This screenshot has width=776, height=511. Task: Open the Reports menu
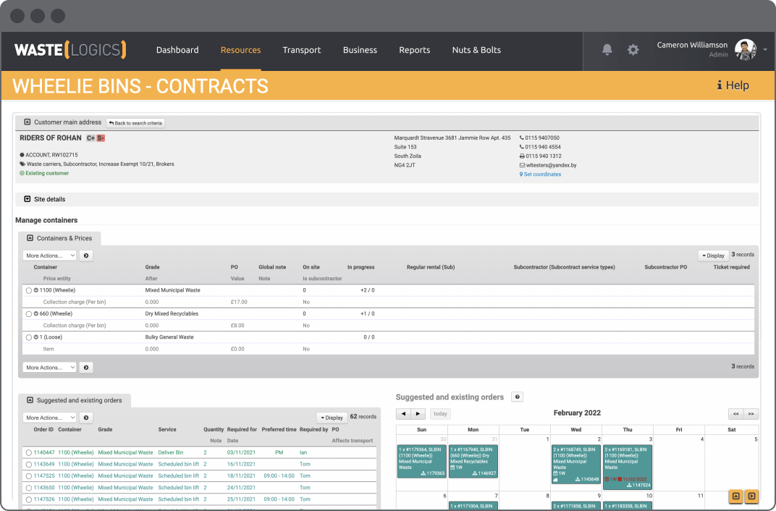tap(414, 50)
